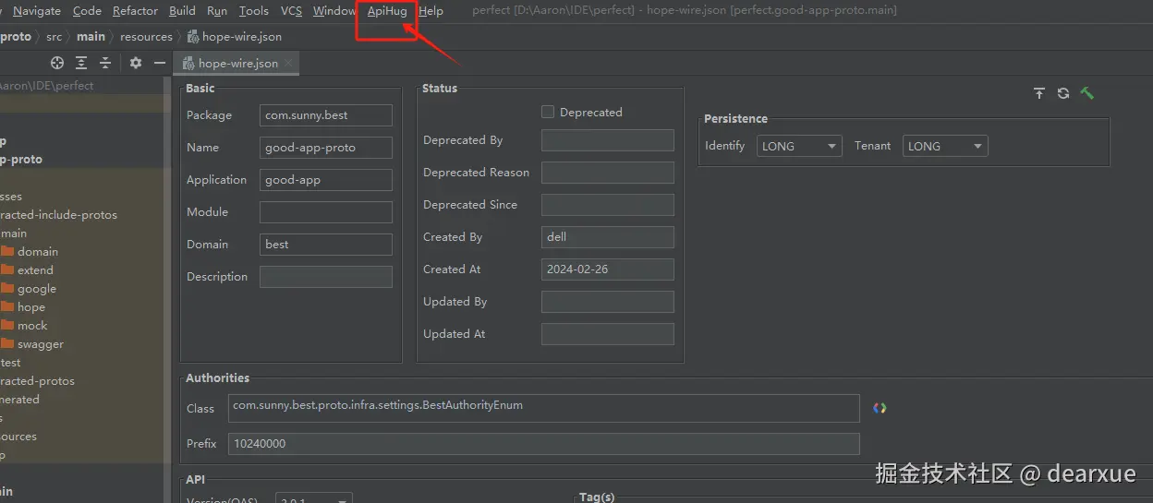Click the locate-in-project crosshair icon
The width and height of the screenshot is (1153, 503).
click(x=57, y=63)
